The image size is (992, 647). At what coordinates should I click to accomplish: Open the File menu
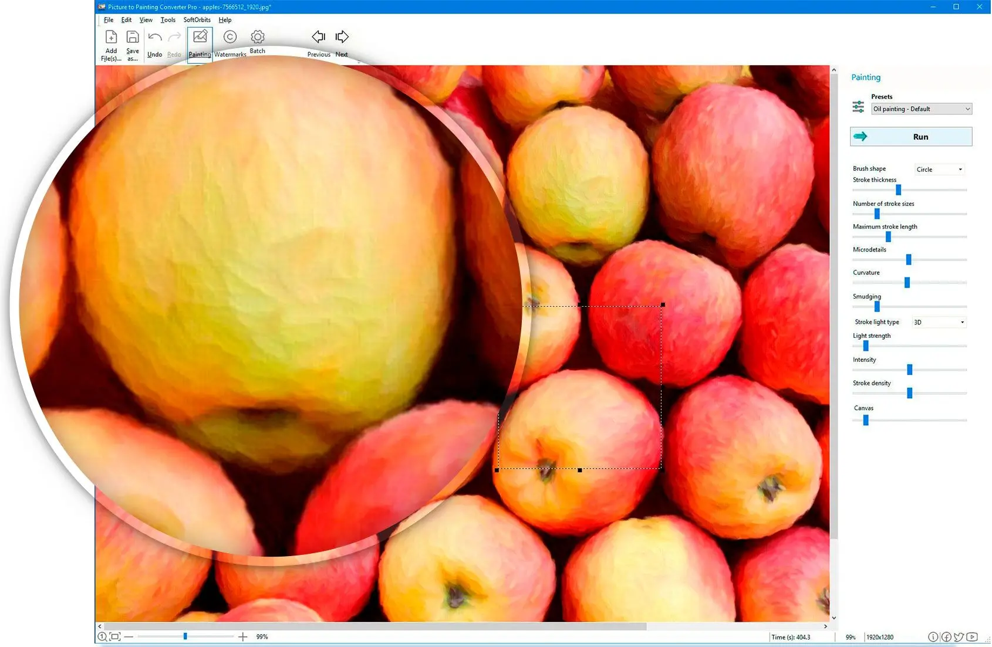[x=109, y=20]
